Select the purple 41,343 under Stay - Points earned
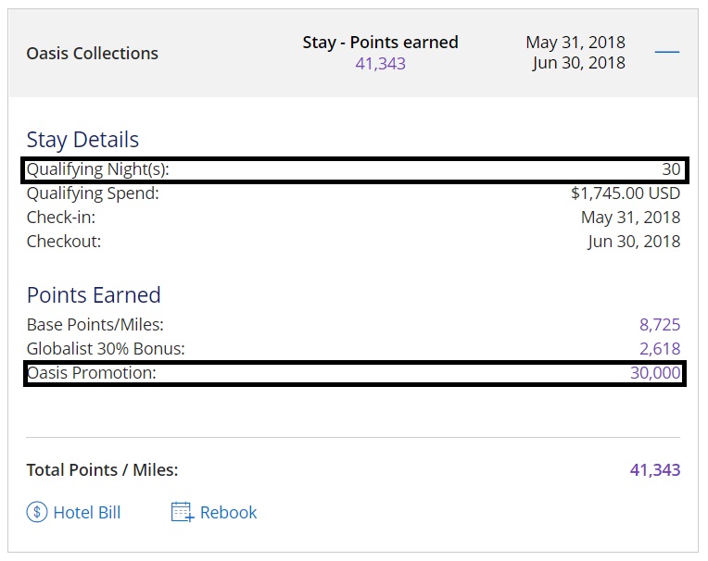 pos(380,64)
